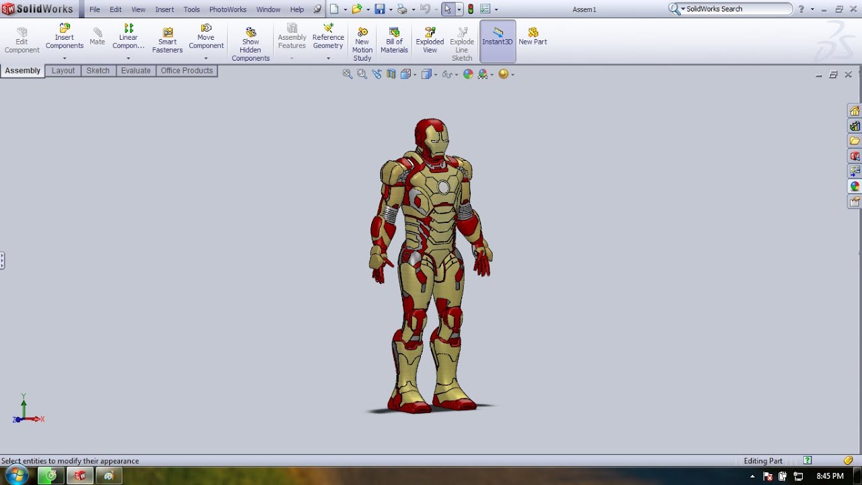Select the Mate tool

98,37
